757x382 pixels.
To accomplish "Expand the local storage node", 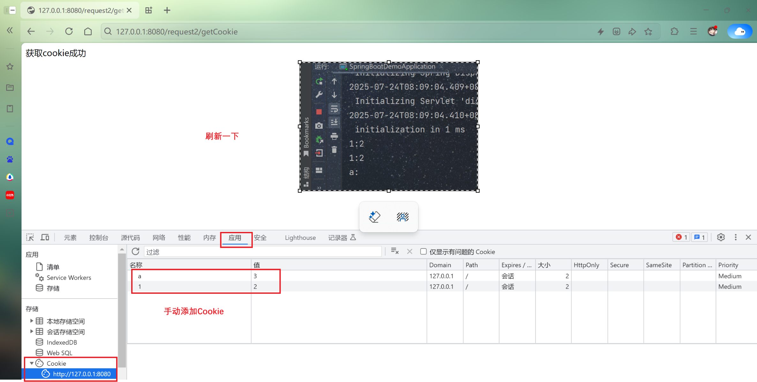I will (32, 321).
